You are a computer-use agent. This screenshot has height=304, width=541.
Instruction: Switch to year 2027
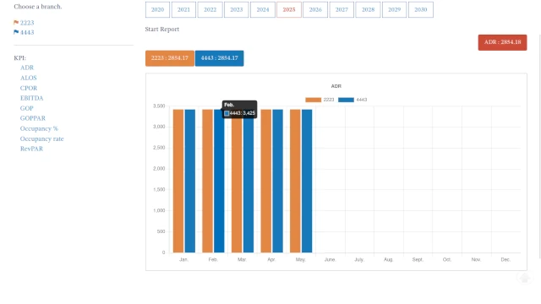point(342,9)
